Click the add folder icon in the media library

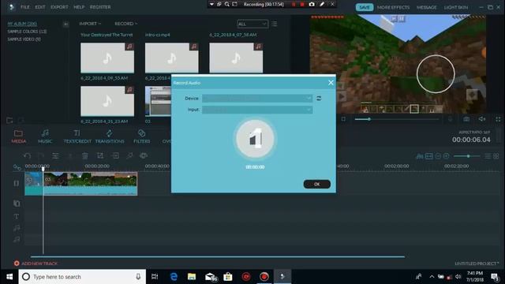9,121
